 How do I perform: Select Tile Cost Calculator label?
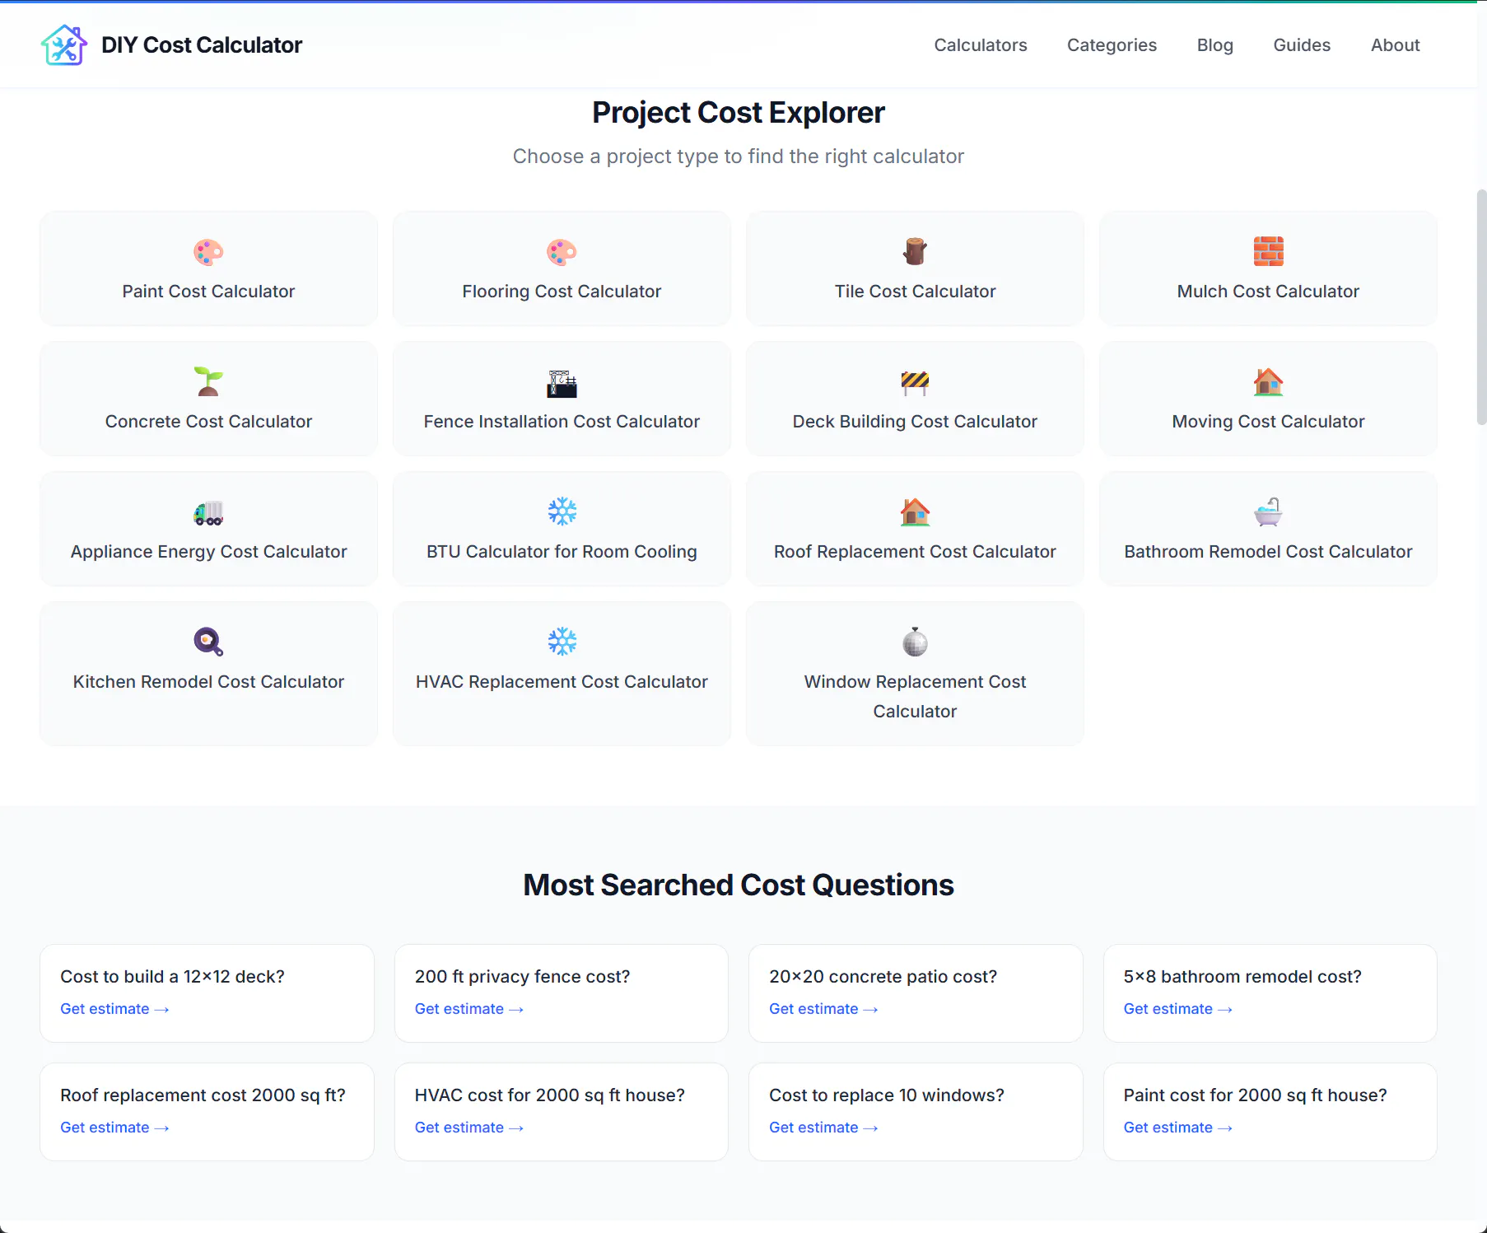(x=915, y=292)
